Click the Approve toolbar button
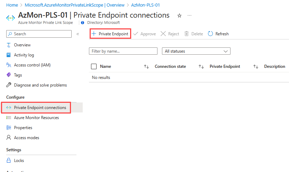Screen dimensions: 289x172 click(x=145, y=34)
